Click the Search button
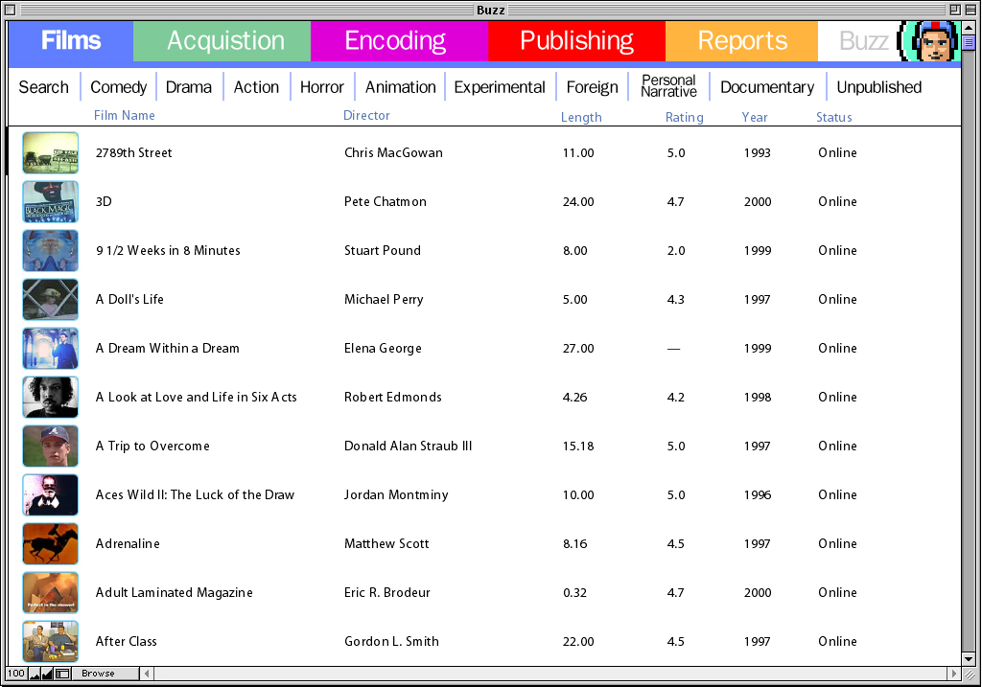 pyautogui.click(x=44, y=87)
